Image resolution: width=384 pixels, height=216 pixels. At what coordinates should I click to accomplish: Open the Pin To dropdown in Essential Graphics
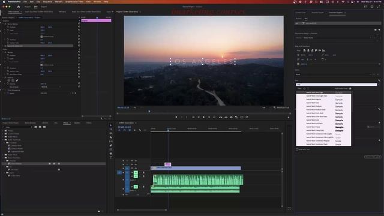[337, 38]
